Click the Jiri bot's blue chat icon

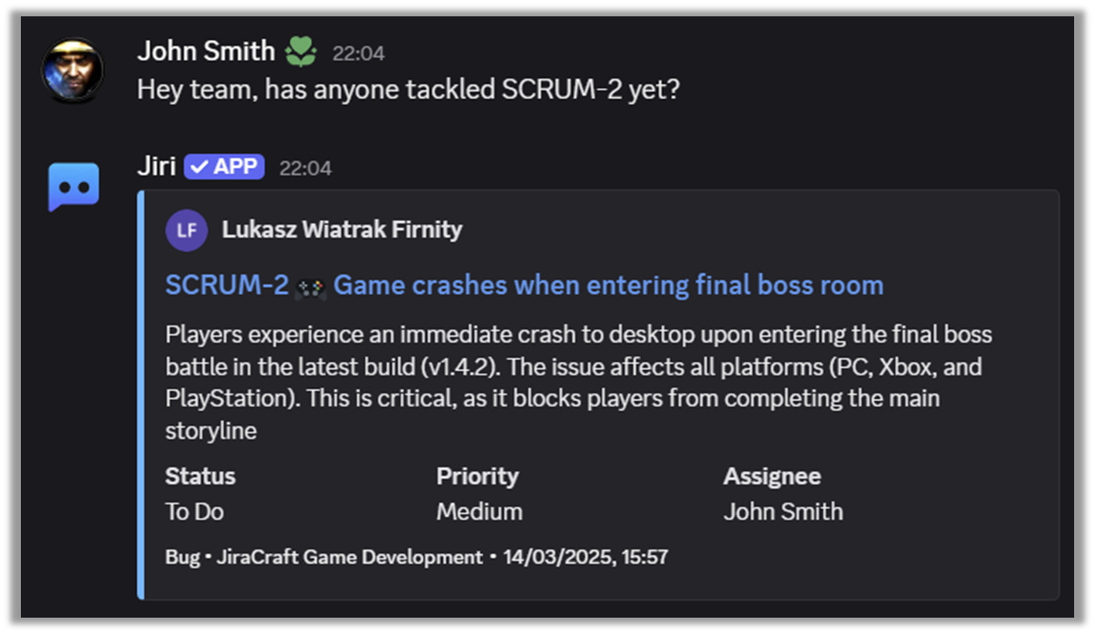(x=73, y=185)
